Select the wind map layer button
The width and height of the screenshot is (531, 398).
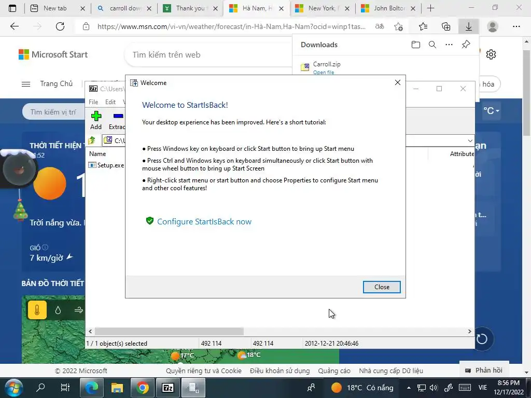pos(79,310)
